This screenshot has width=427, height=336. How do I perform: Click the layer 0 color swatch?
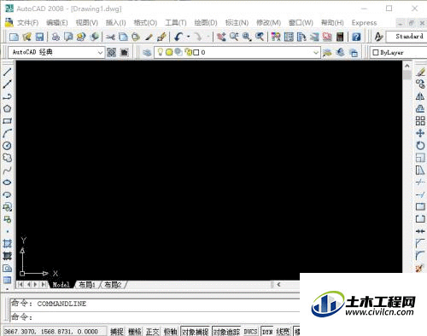click(196, 52)
